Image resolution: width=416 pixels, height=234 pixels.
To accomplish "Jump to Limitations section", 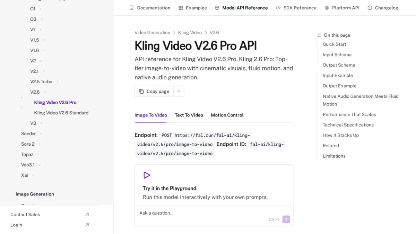I will click(x=334, y=156).
